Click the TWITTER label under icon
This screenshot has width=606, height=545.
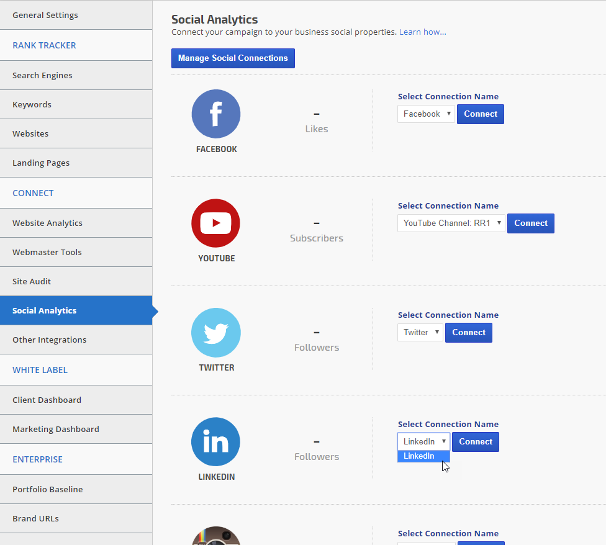217,367
